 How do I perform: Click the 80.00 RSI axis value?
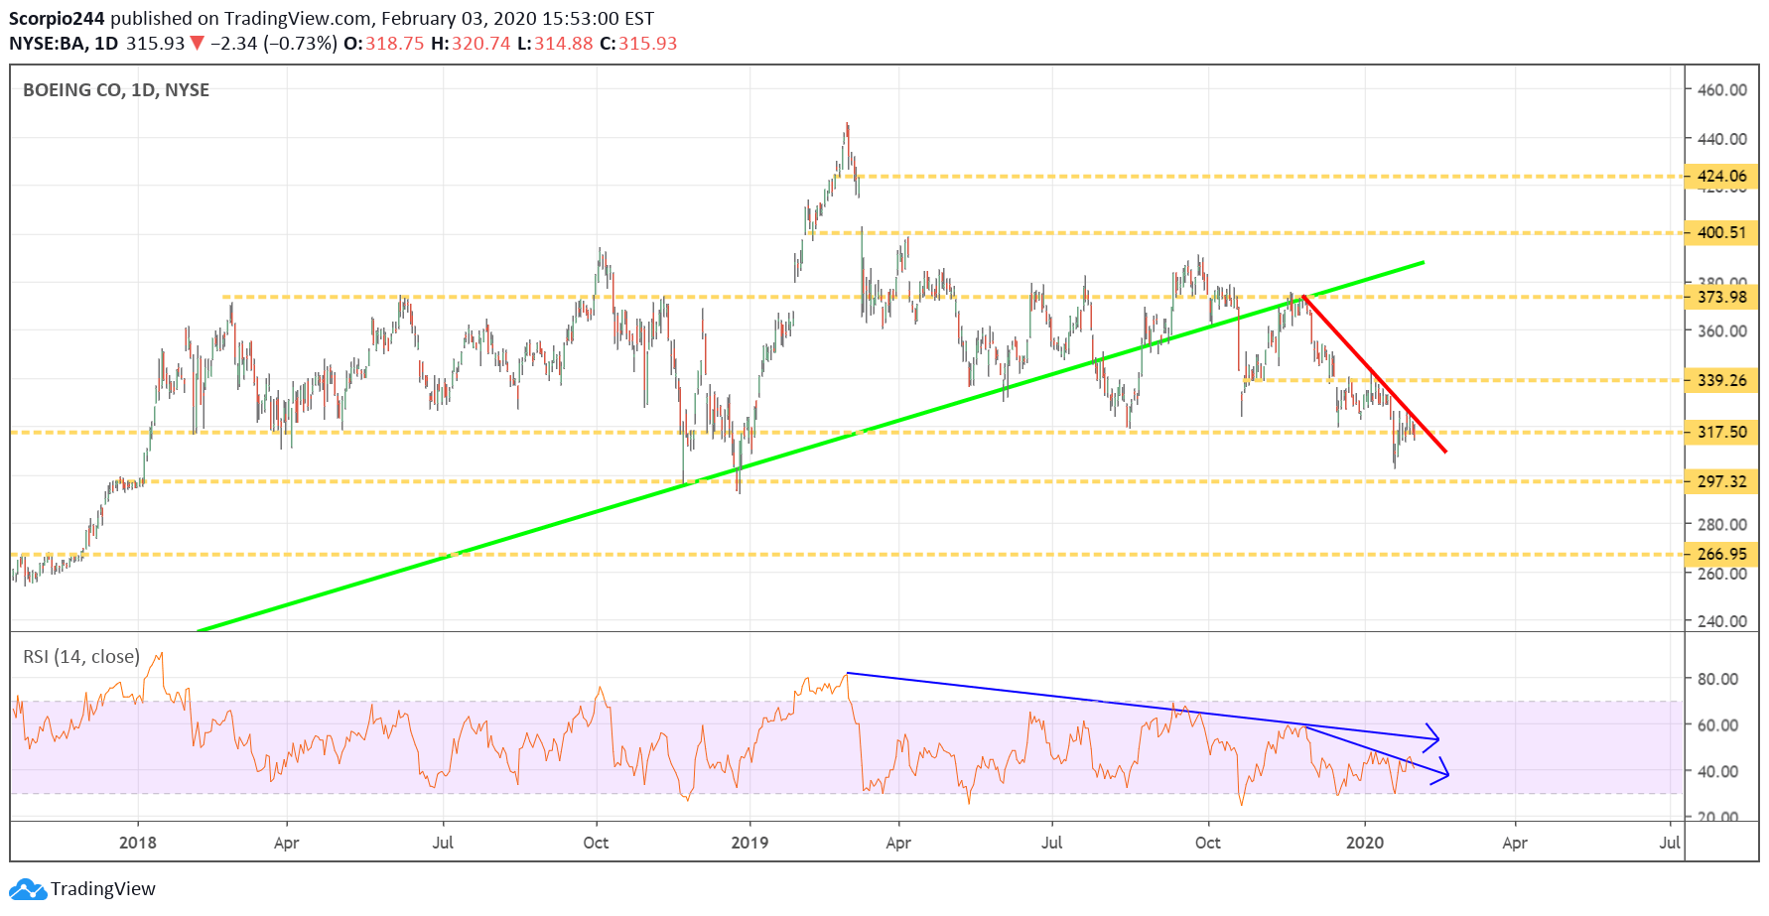tap(1717, 679)
